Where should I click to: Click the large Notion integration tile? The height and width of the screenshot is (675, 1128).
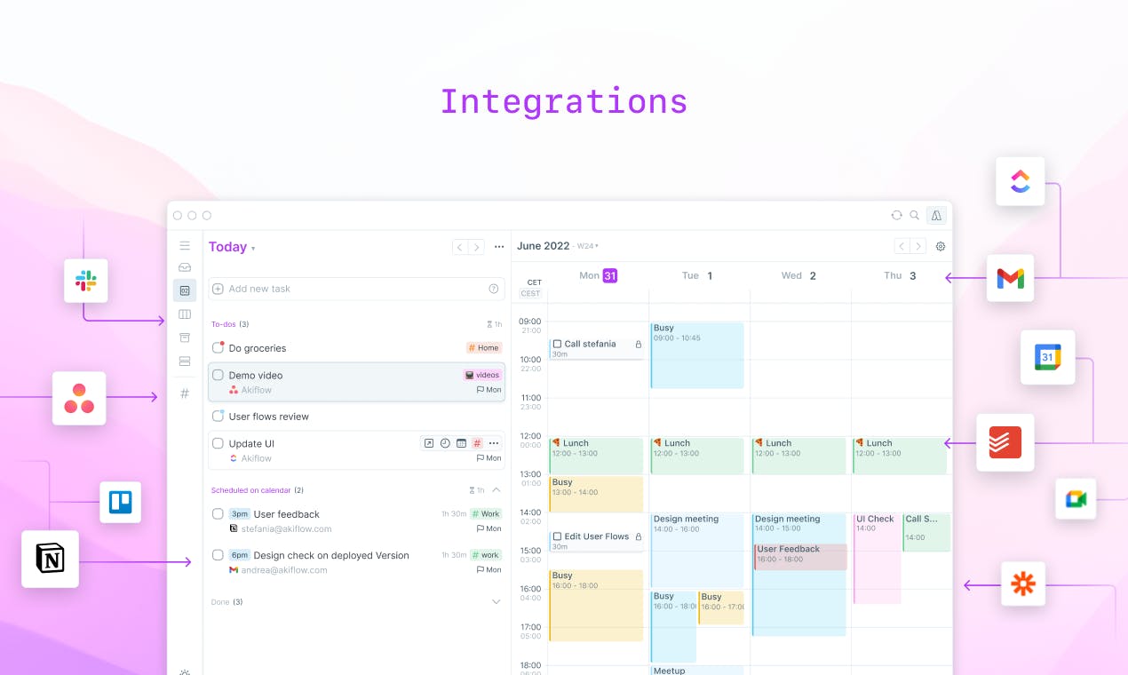(x=51, y=559)
